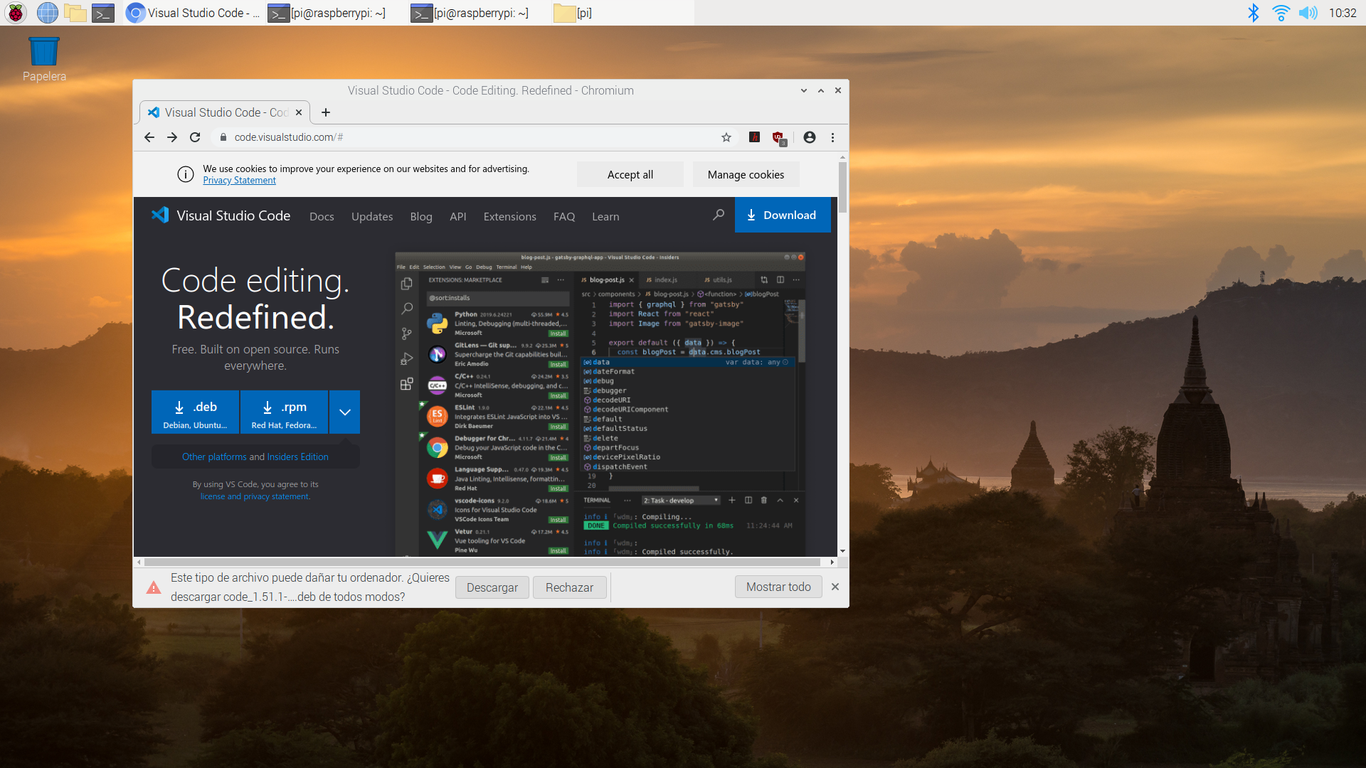Open the Privacy Statement link
This screenshot has width=1366, height=768.
pos(239,180)
